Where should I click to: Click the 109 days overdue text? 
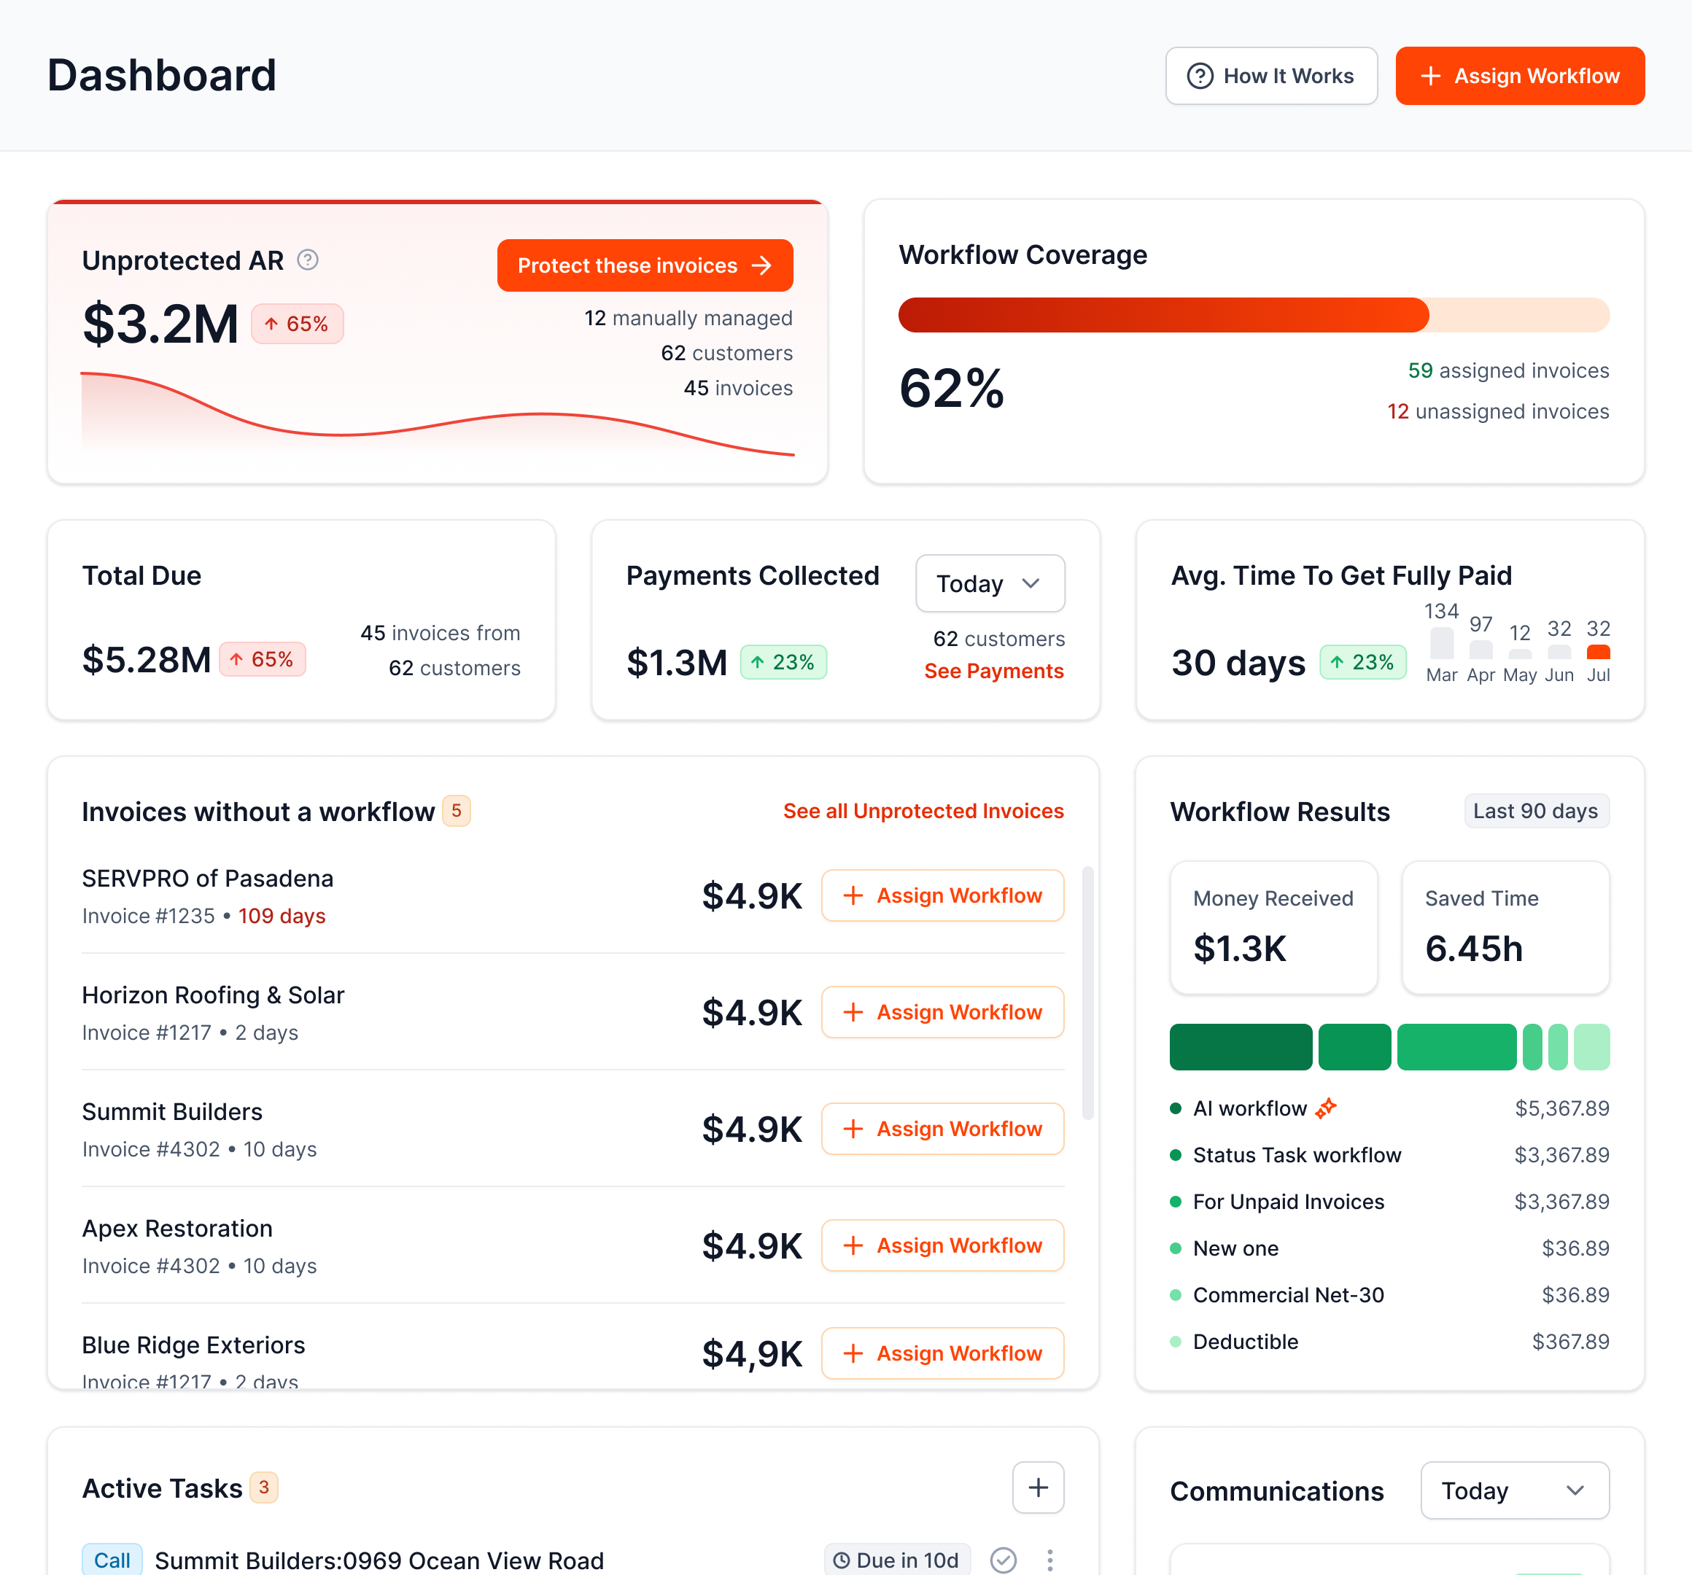tap(282, 916)
